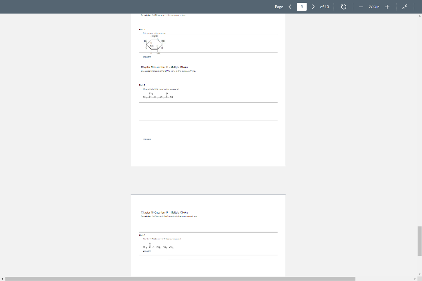Click the Description line under Question 10 heading
Viewport: 422px width, 281px height.
[x=169, y=71]
